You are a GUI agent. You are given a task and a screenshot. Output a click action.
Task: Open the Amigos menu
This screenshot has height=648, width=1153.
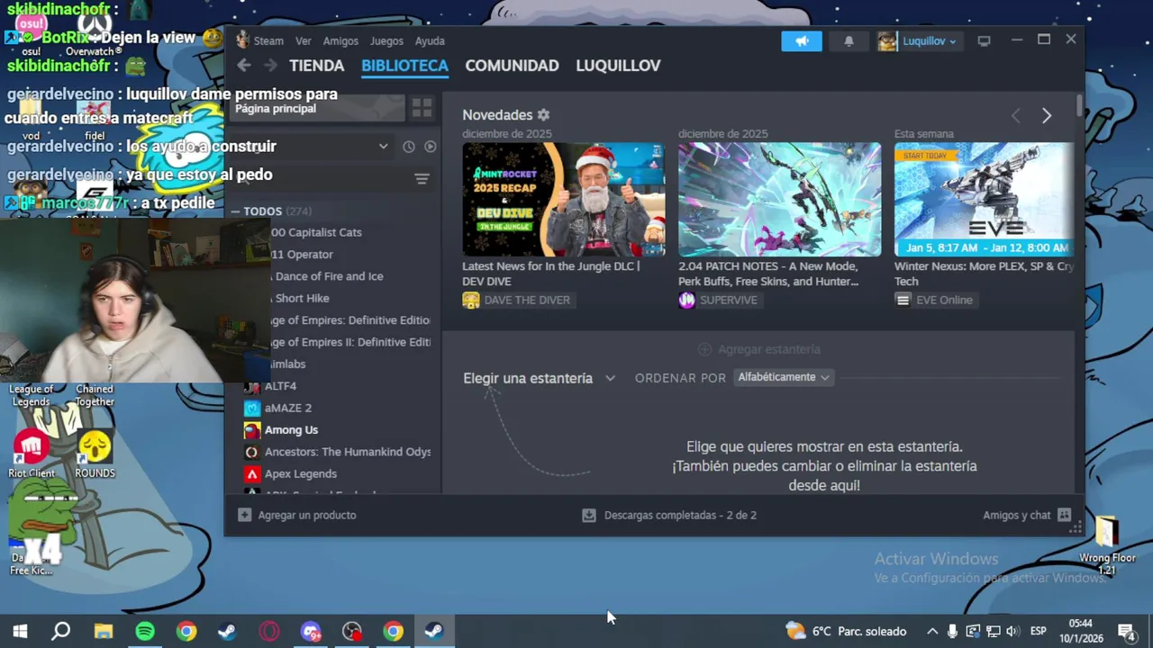pyautogui.click(x=340, y=40)
